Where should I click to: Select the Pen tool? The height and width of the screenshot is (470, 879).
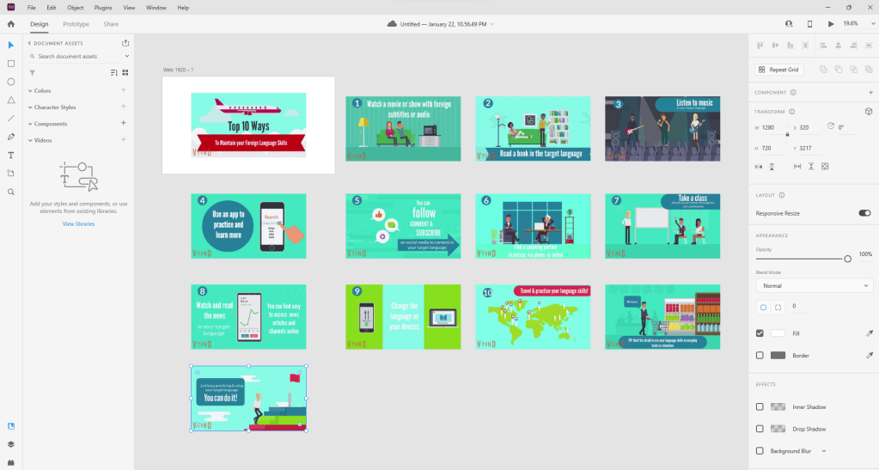click(x=11, y=137)
